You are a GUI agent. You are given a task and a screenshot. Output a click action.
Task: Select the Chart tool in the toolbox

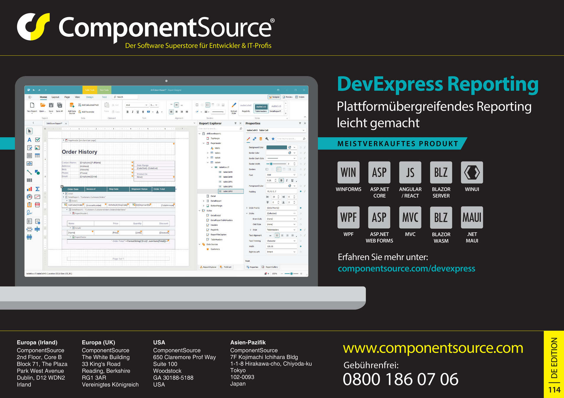pos(29,188)
